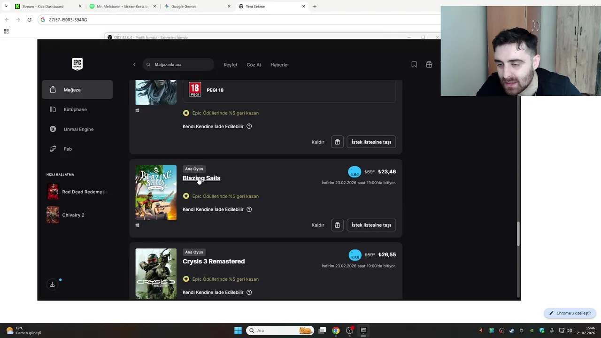The height and width of the screenshot is (338, 601).
Task: Click Epic rewards coin icon for Crysis 3
Action: [x=186, y=279]
